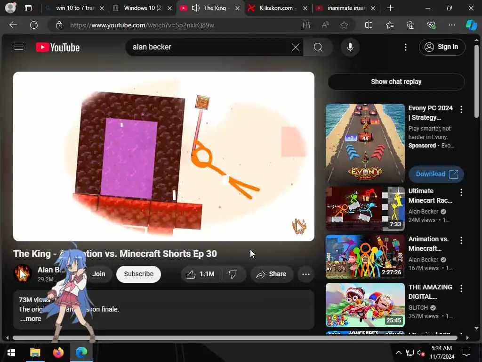The image size is (482, 362).
Task: Open Edge Collections
Action: pyautogui.click(x=410, y=25)
